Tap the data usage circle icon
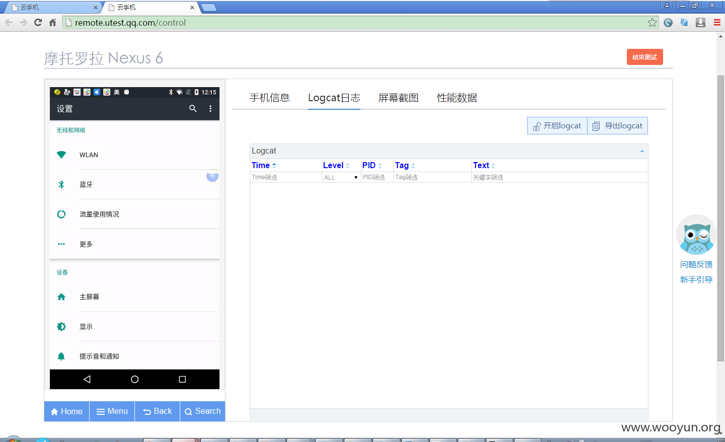 click(x=61, y=214)
